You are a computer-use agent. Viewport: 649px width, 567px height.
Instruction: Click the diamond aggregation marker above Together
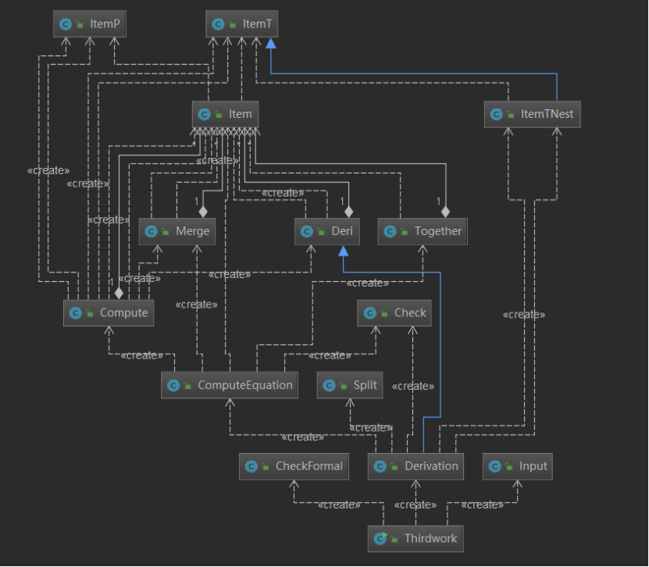click(x=445, y=212)
